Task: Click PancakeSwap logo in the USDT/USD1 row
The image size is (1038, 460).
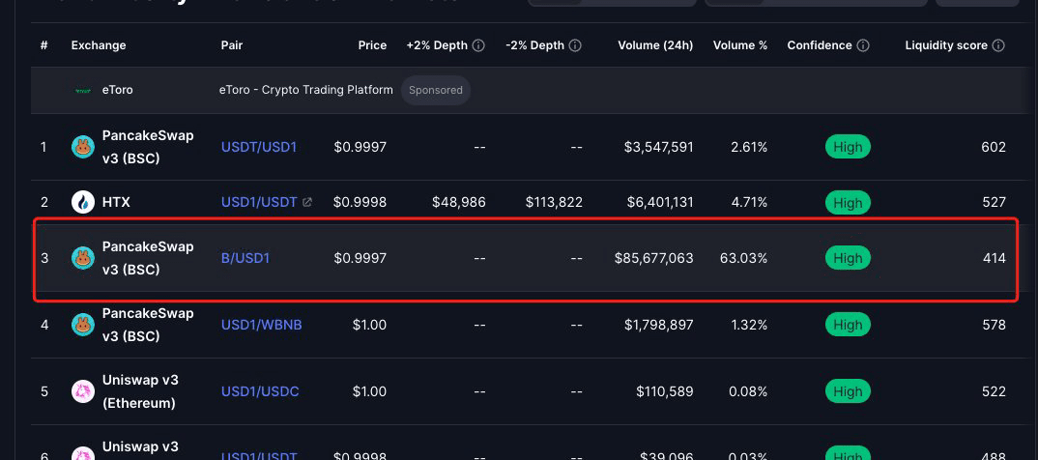Action: [83, 147]
